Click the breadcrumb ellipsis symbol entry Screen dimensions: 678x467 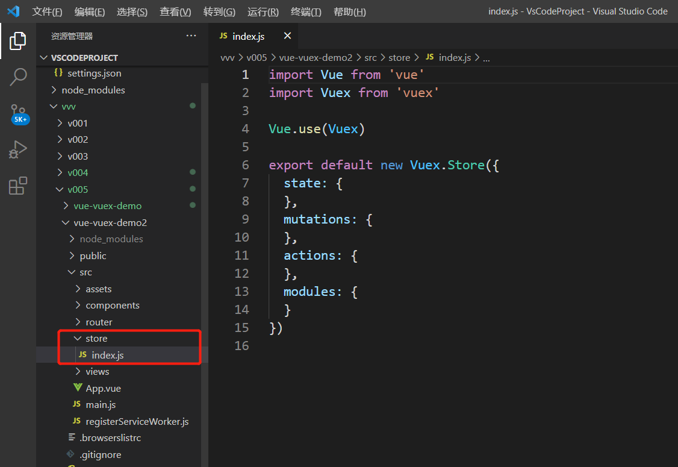tap(486, 58)
